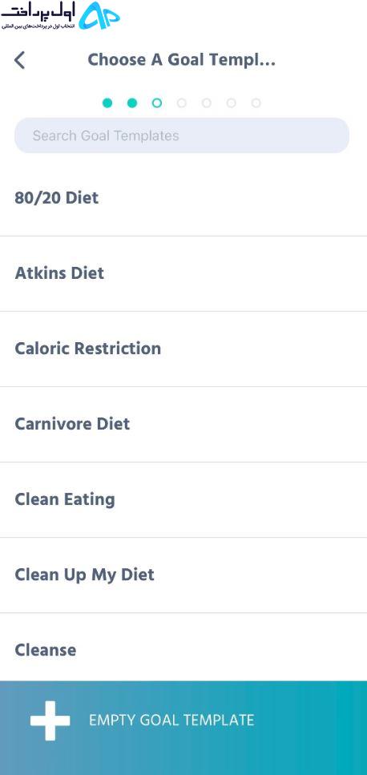This screenshot has height=775, width=367.
Task: Go back using the left chevron arrow
Action: click(19, 60)
